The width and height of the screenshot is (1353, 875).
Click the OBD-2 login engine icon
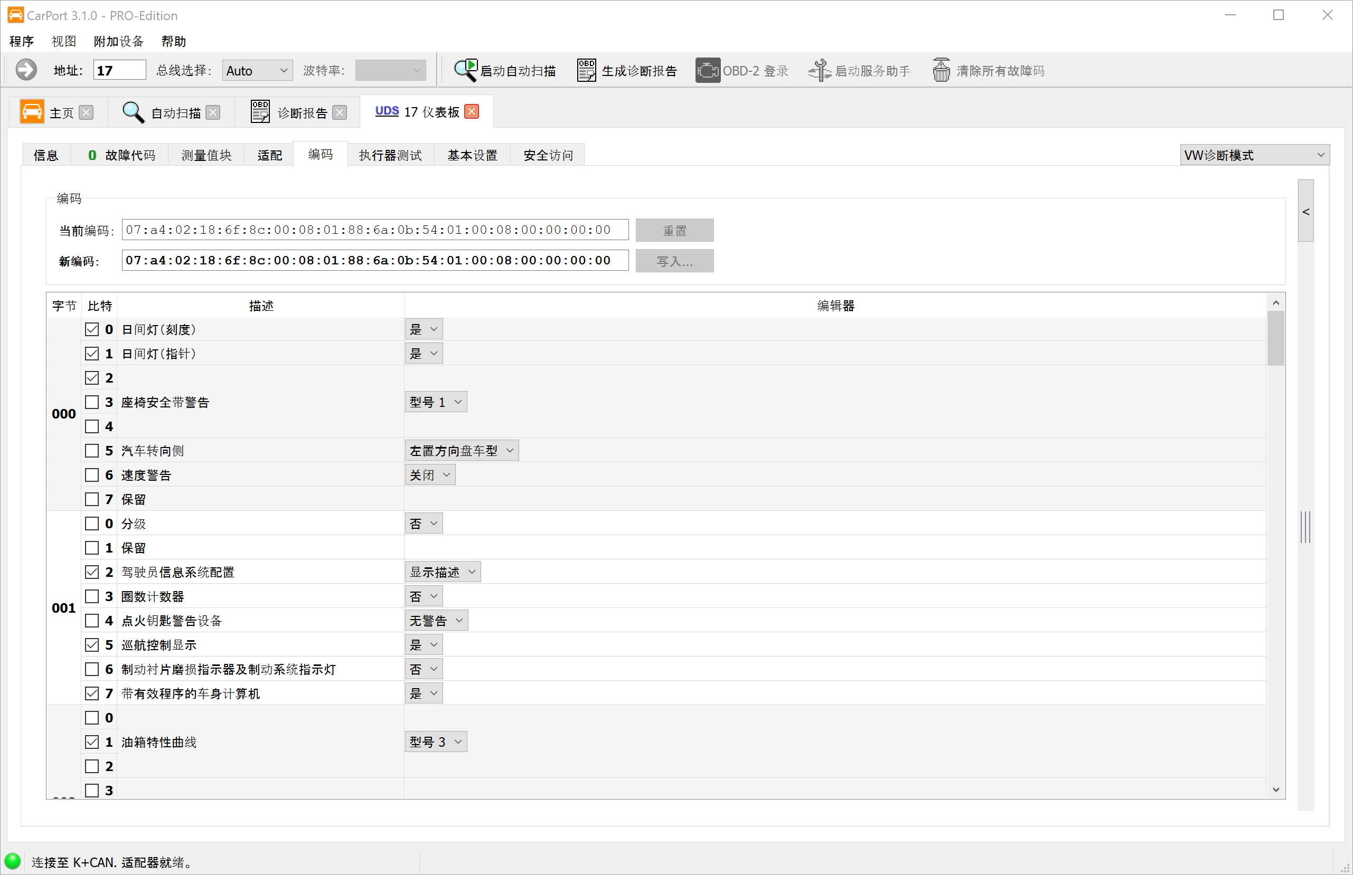click(707, 71)
